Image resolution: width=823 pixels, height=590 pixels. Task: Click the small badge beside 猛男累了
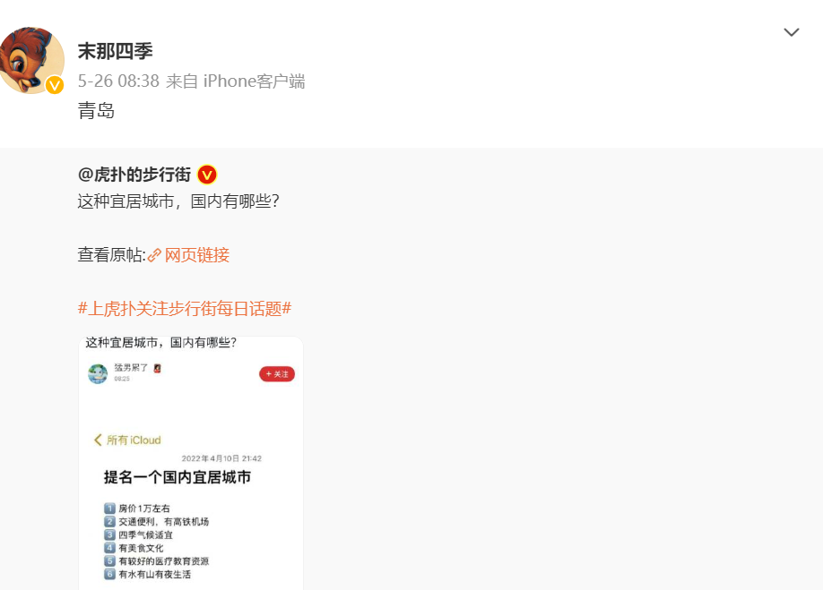157,368
